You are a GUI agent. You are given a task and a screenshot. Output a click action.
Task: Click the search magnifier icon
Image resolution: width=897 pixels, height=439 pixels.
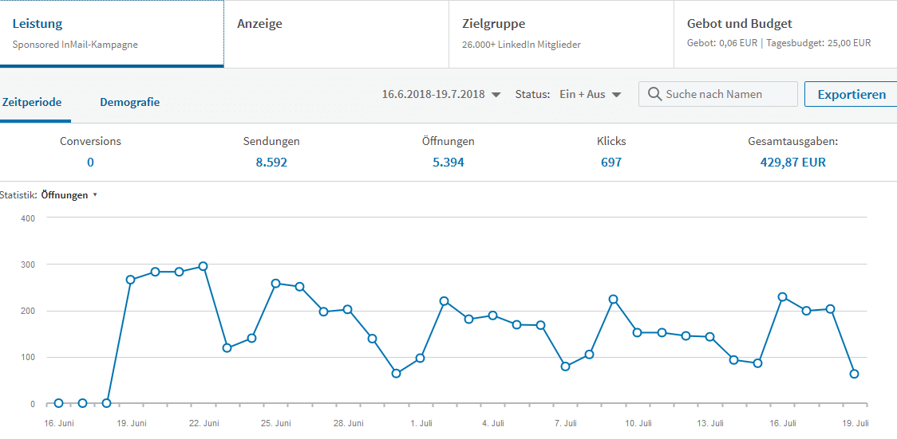pos(654,94)
